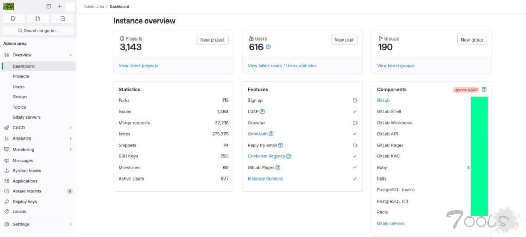Open View latest users link
Viewport: 526px width, 237px height.
coord(265,66)
